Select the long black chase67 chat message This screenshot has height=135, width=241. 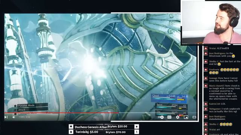point(224,92)
